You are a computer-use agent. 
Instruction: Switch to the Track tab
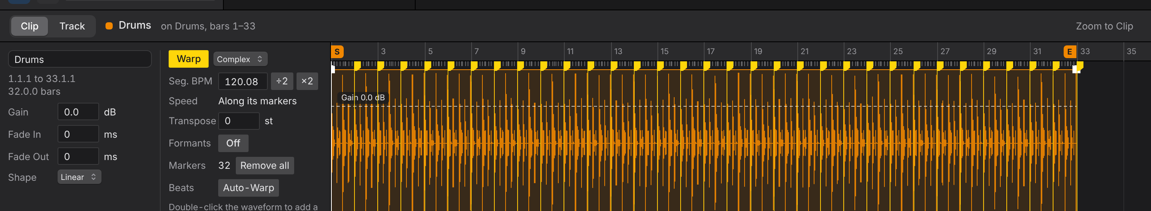(72, 26)
